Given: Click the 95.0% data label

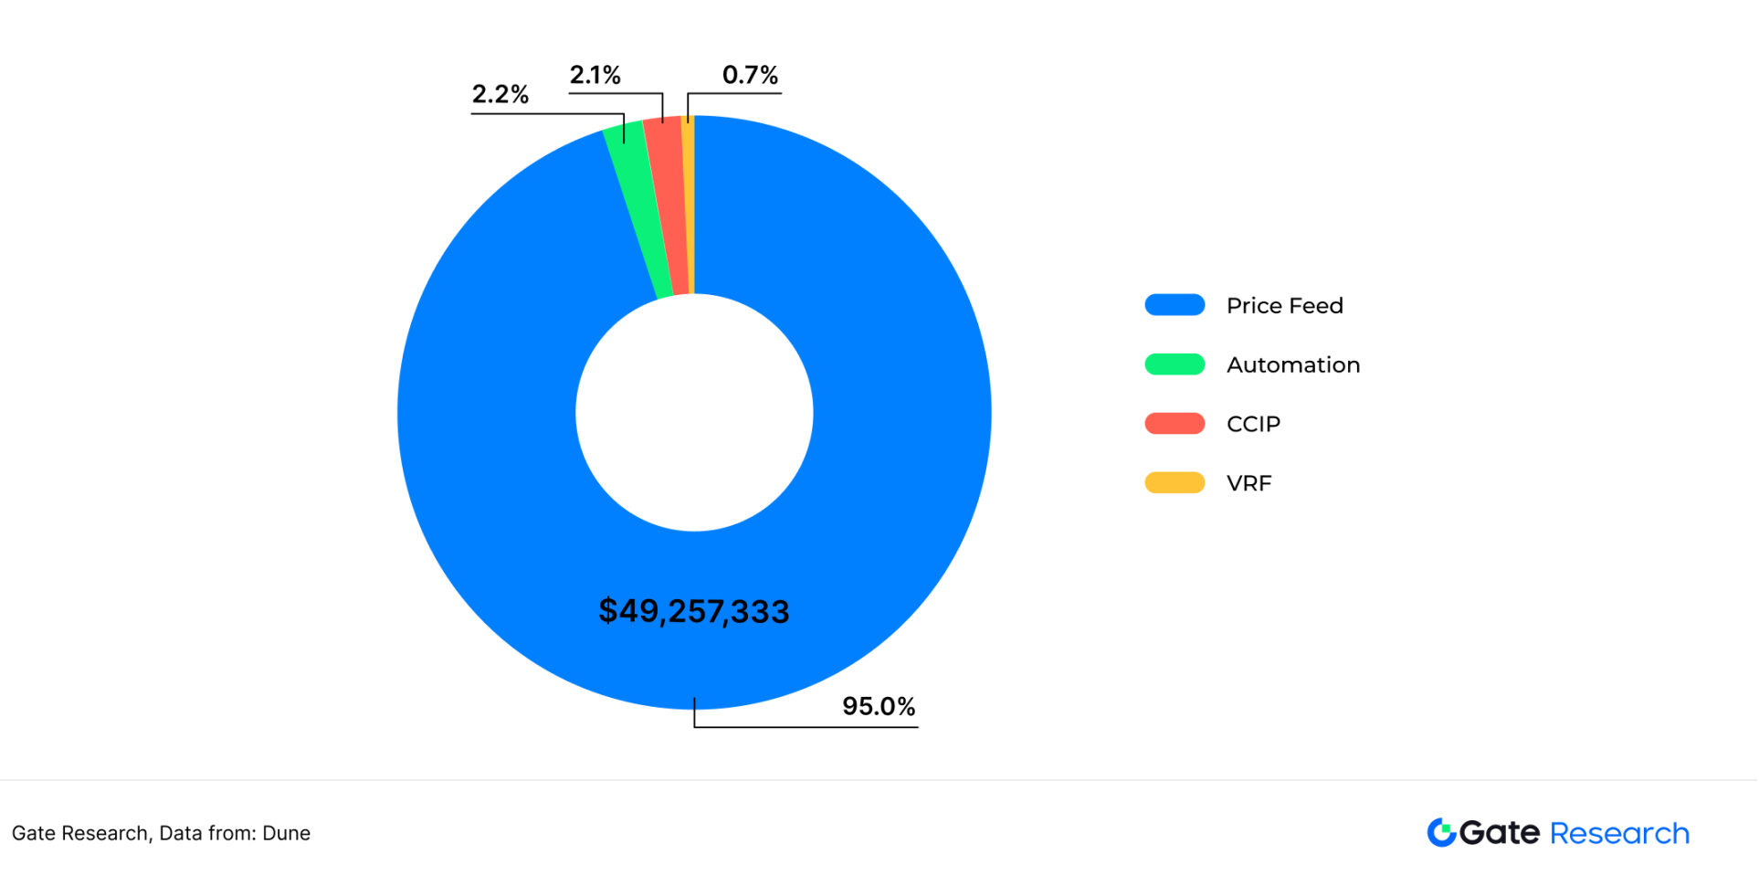Looking at the screenshot, I should coord(878,706).
